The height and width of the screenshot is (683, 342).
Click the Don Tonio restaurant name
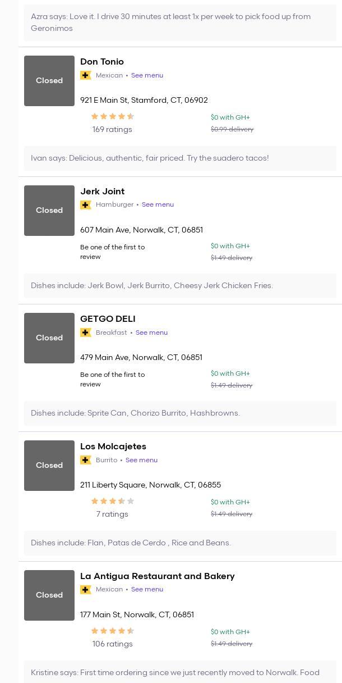[x=102, y=62]
